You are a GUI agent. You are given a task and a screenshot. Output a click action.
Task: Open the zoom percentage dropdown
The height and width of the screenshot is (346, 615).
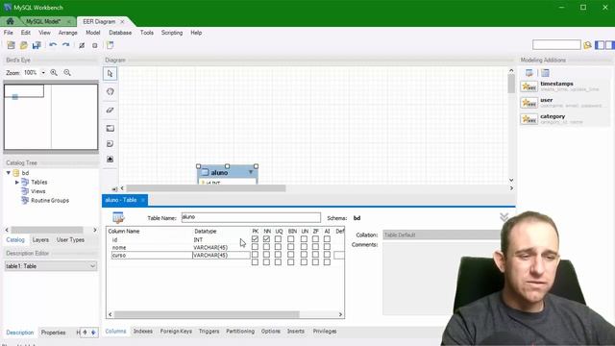click(x=43, y=73)
